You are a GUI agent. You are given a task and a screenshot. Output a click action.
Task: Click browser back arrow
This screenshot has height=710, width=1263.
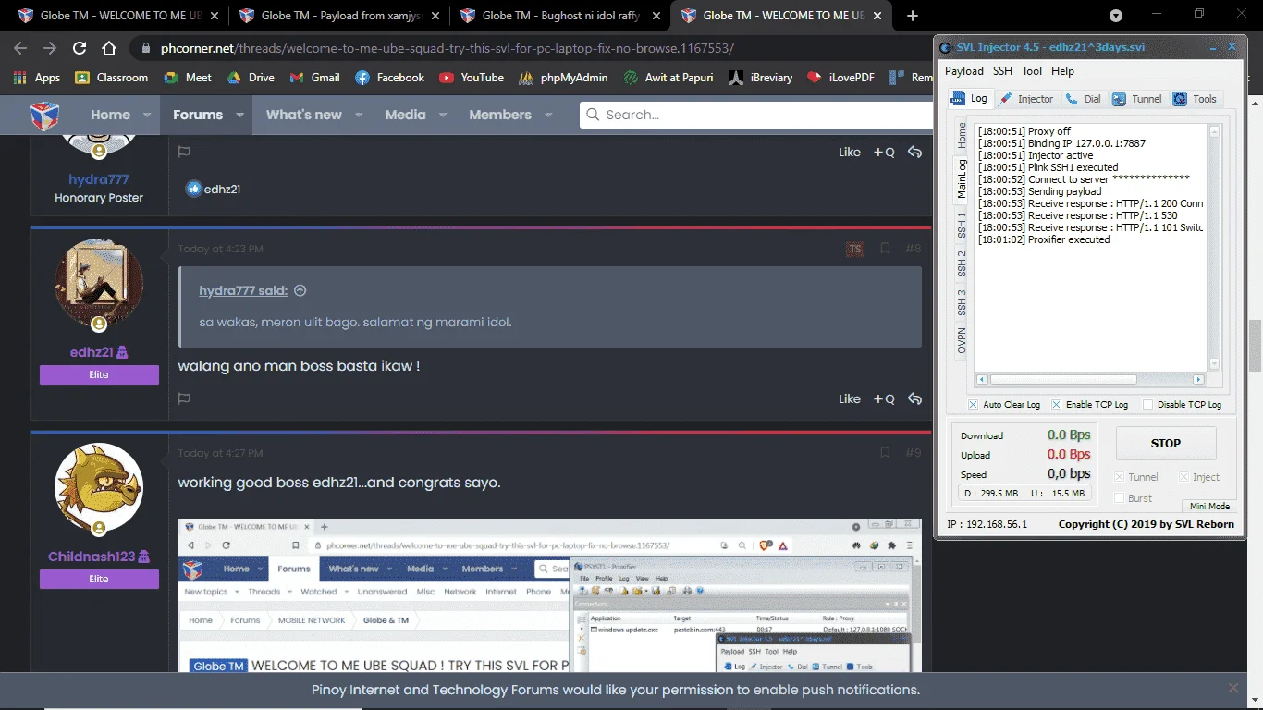pyautogui.click(x=20, y=48)
